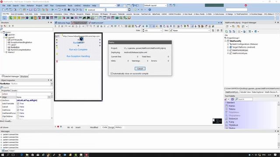Click the Bind Visually link
Screen dimensions: 280x157
coord(6,121)
